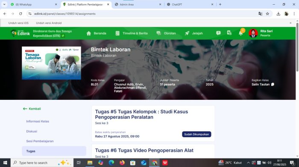This screenshot has height=167, width=299.
Task: Open Chrome profile avatar
Action: (x=286, y=14)
